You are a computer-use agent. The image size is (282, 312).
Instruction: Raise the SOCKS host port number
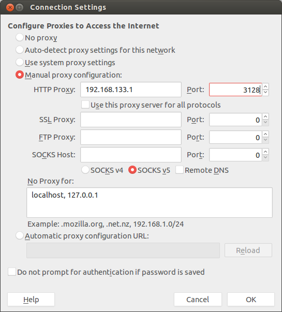pyautogui.click(x=265, y=152)
